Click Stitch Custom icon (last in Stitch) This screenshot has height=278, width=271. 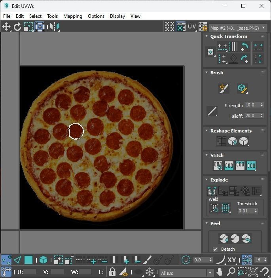click(251, 166)
